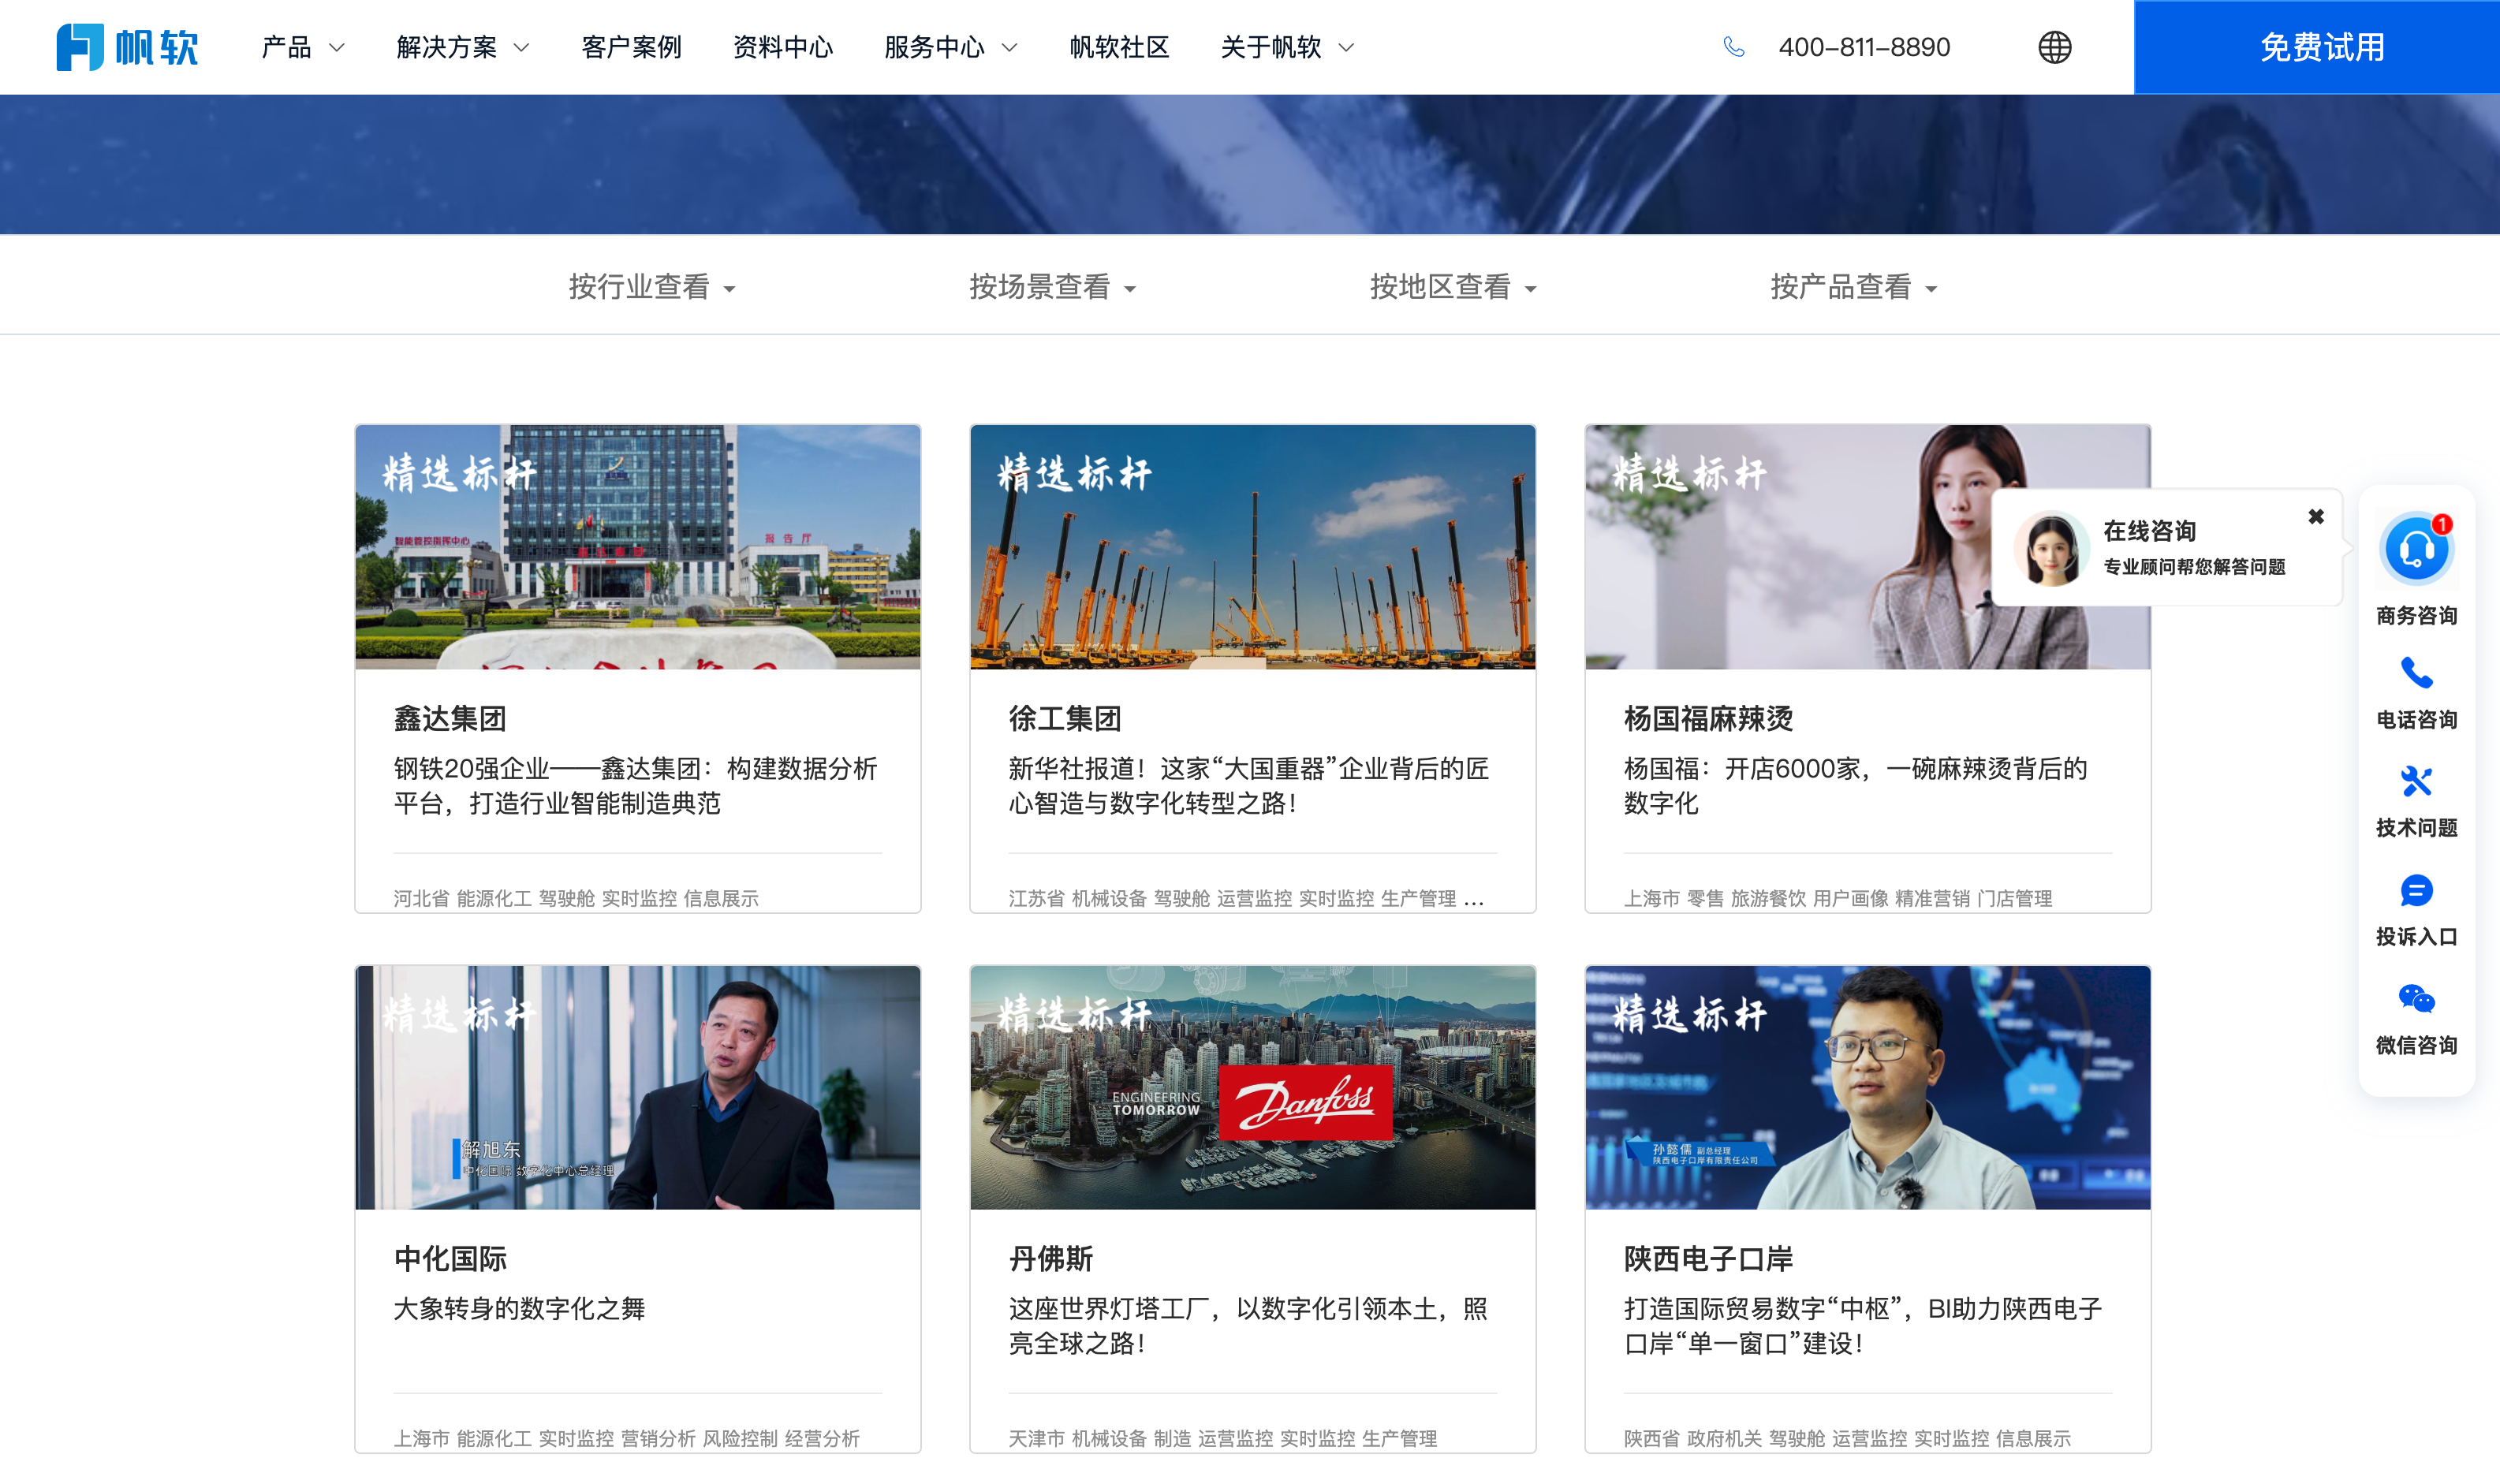2500x1484 pixels.
Task: Click tags line starting with 天津市 机械设备
Action: pyautogui.click(x=1222, y=1438)
